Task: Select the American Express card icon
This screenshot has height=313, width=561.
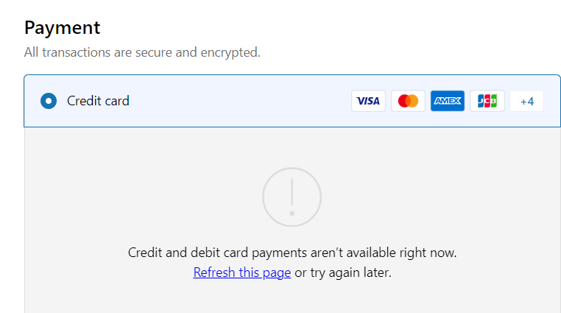Action: 448,101
